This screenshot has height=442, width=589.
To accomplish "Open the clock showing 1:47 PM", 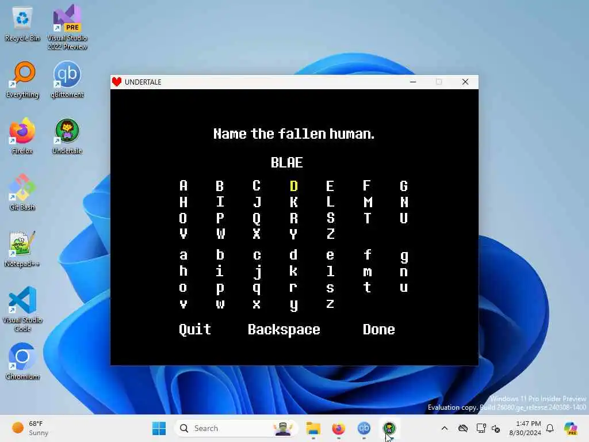I will tap(525, 428).
